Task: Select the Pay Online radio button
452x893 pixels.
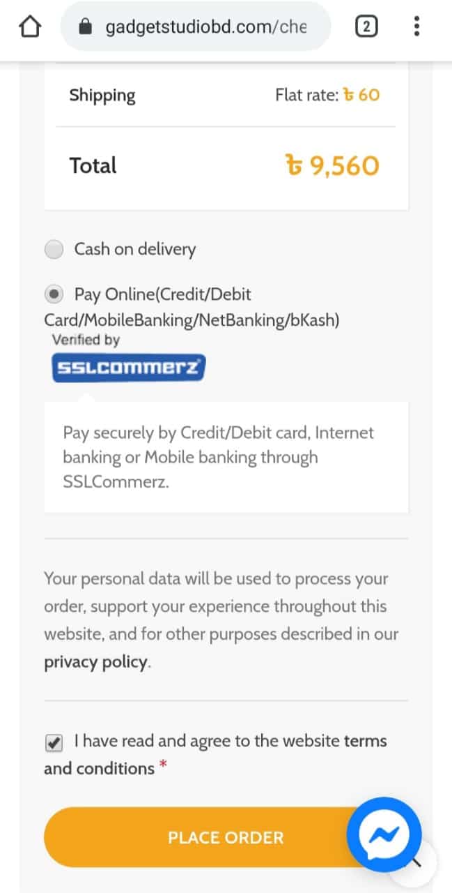Action: 54,294
